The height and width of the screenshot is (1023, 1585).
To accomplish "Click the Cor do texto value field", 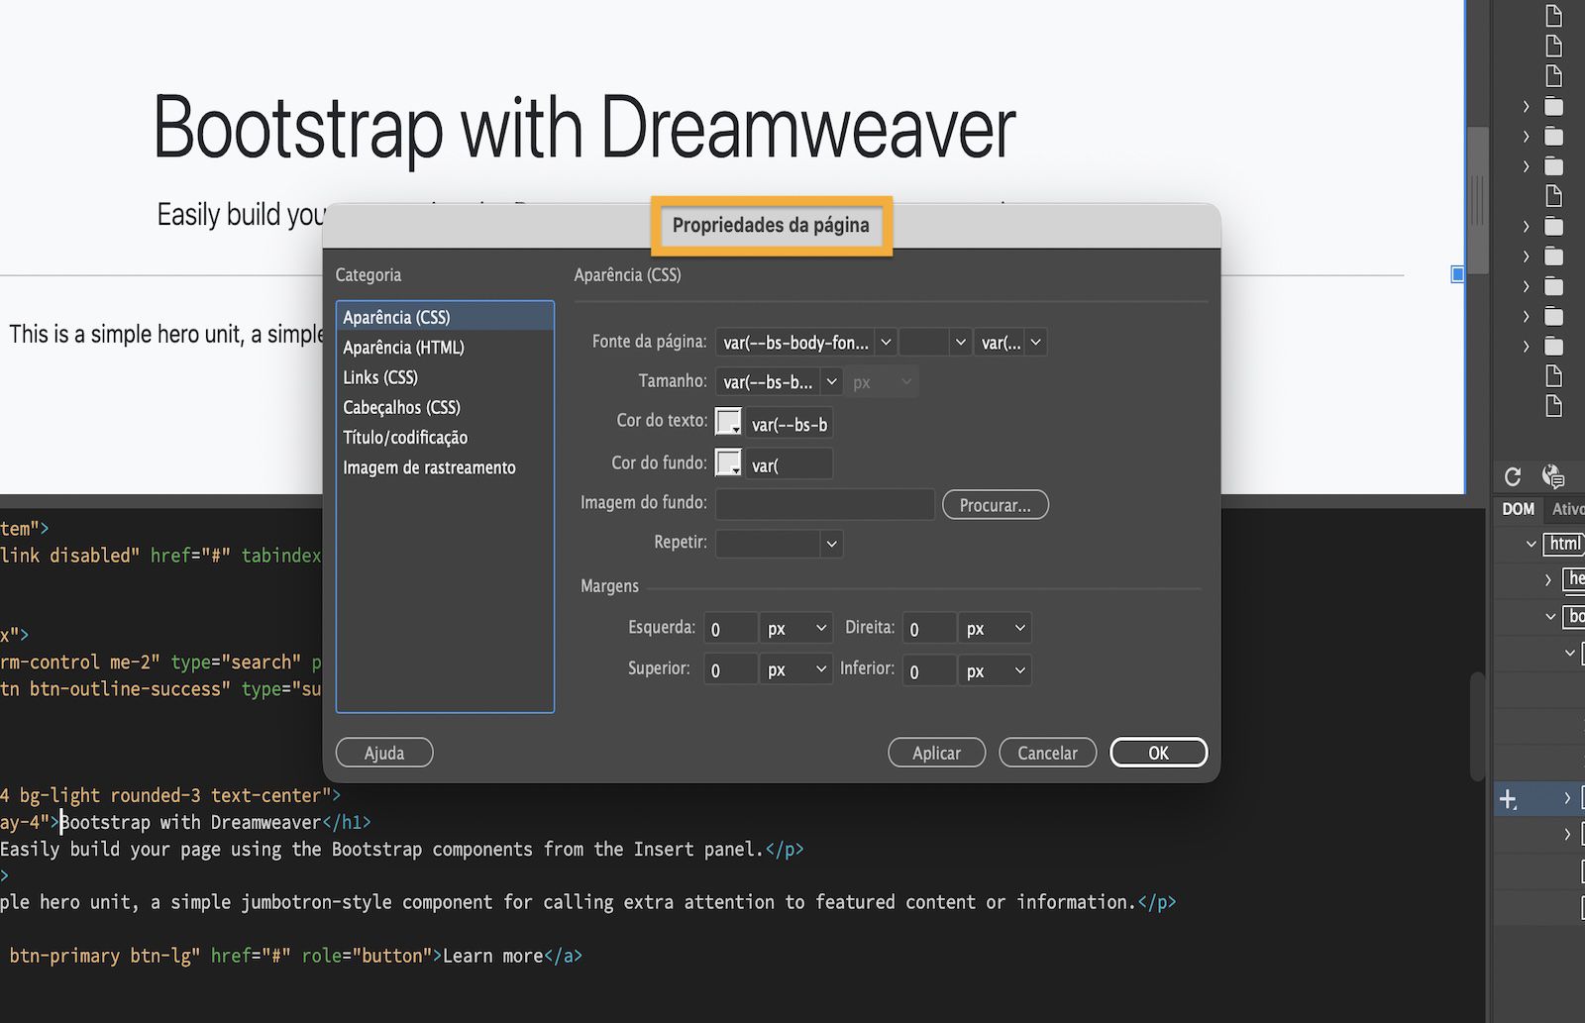I will [789, 424].
